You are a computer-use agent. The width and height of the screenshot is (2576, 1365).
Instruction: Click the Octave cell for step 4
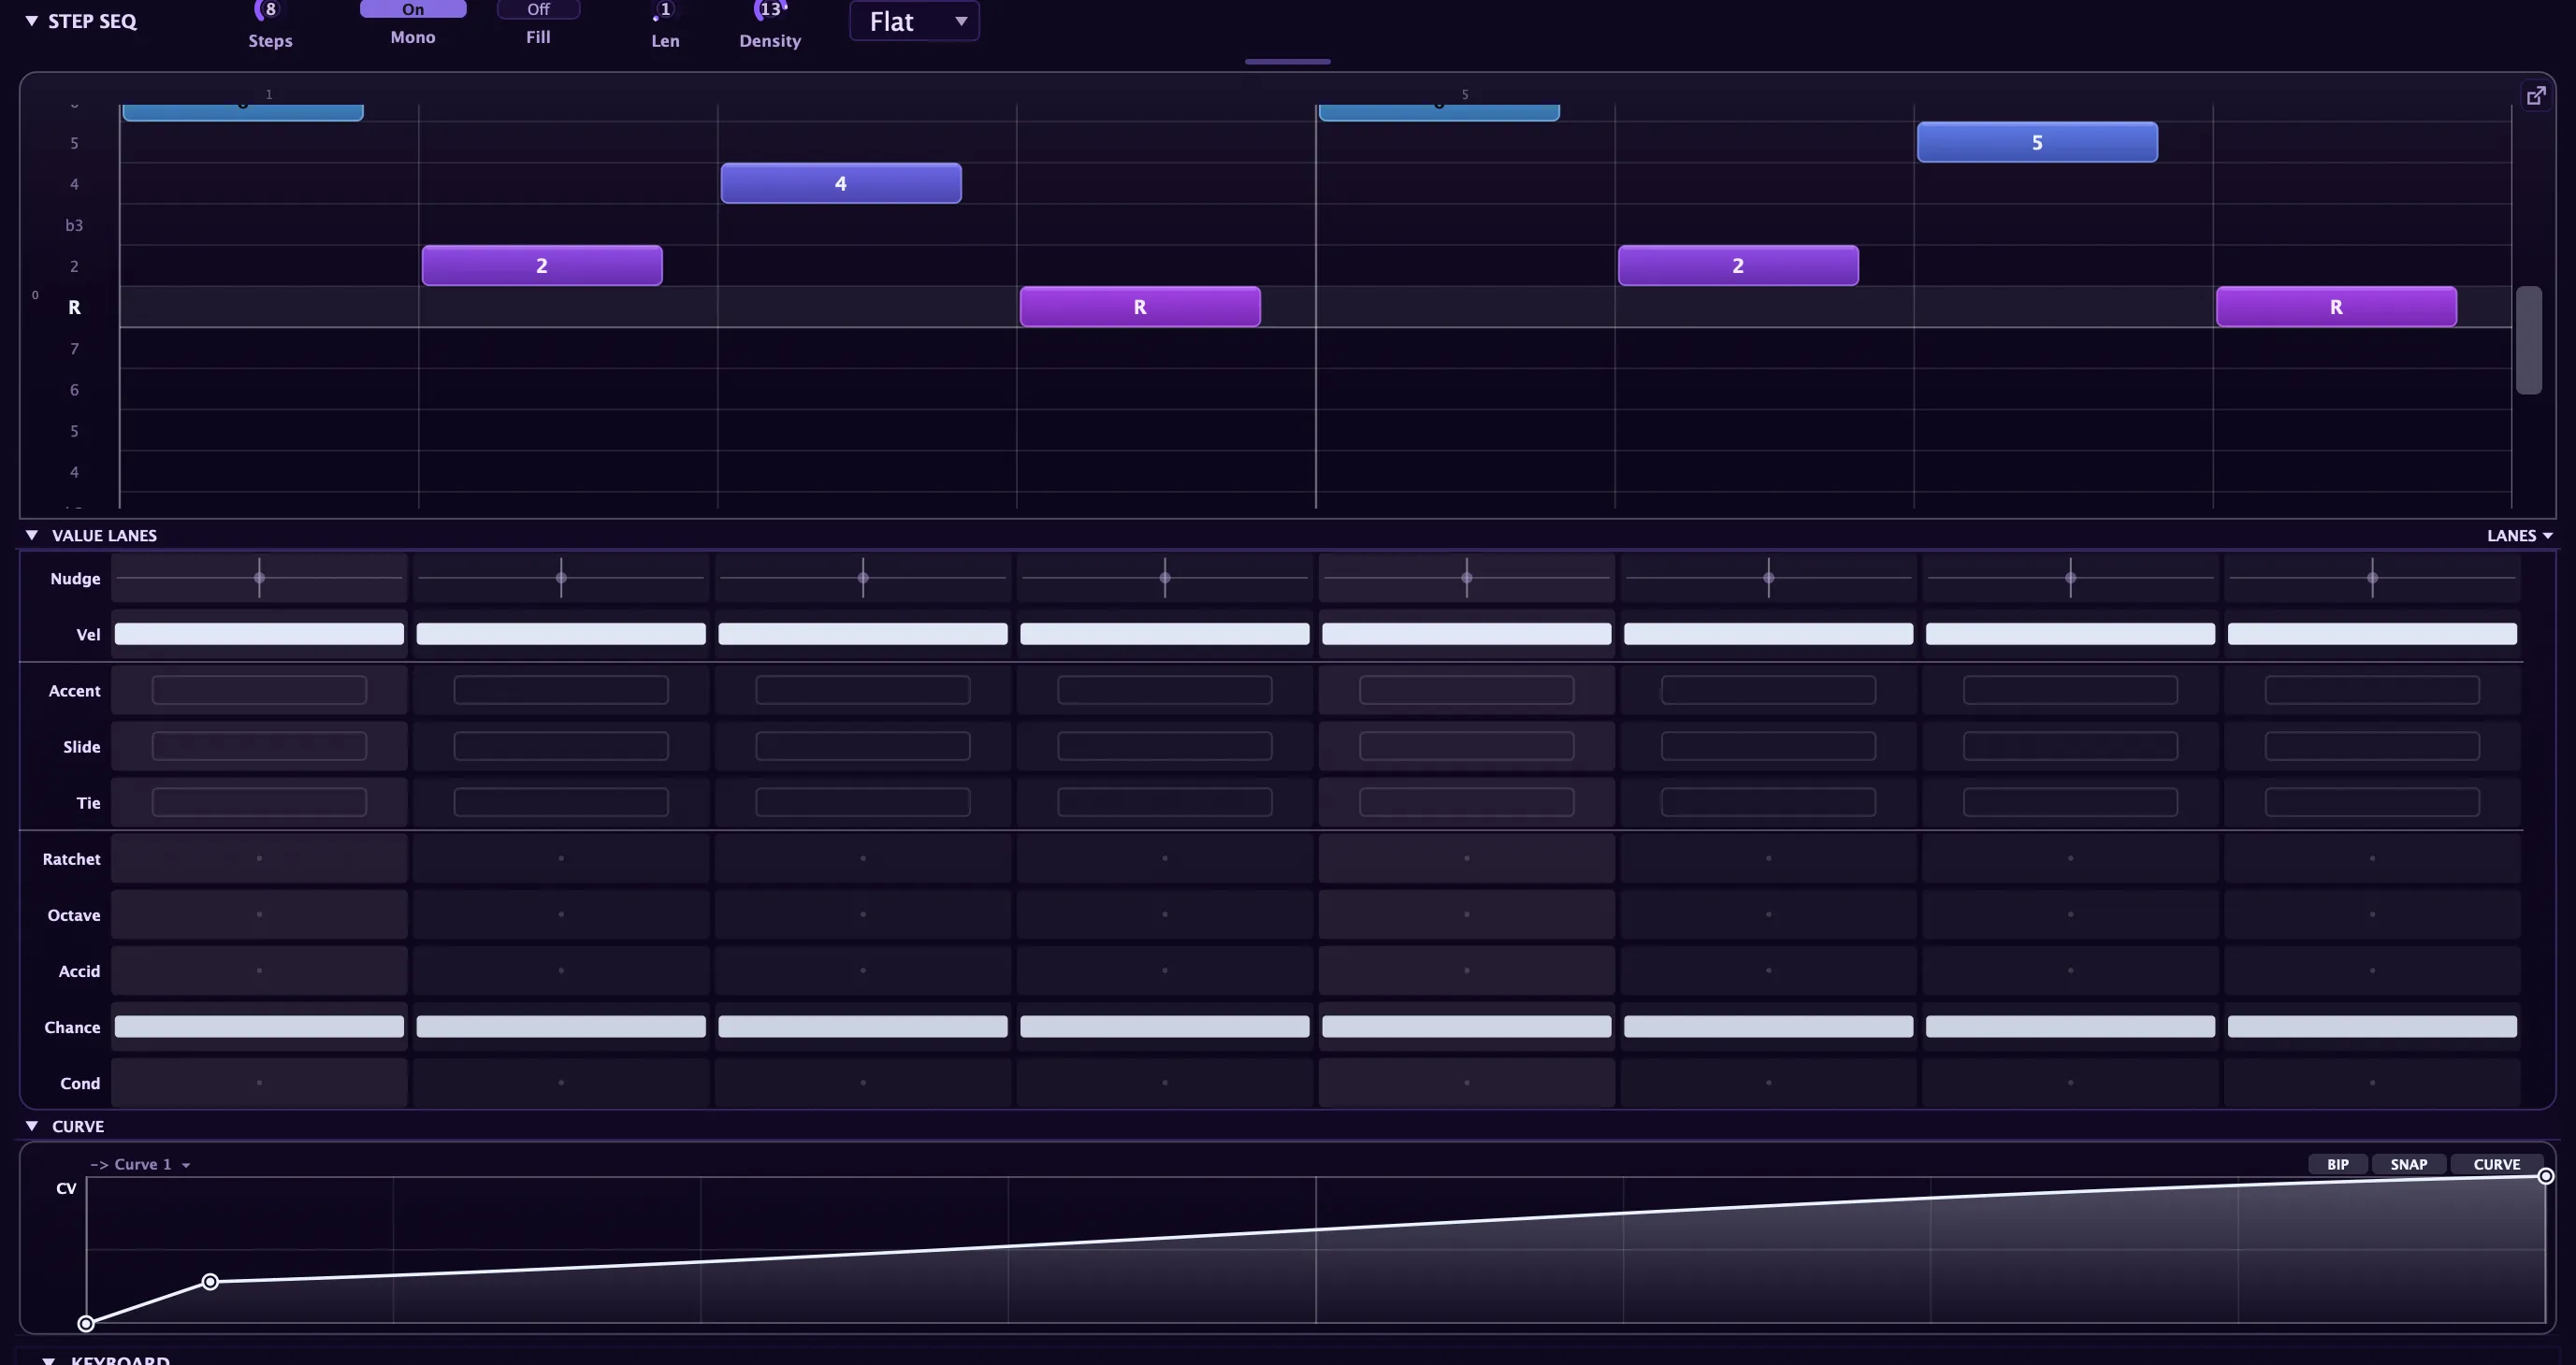[1165, 914]
